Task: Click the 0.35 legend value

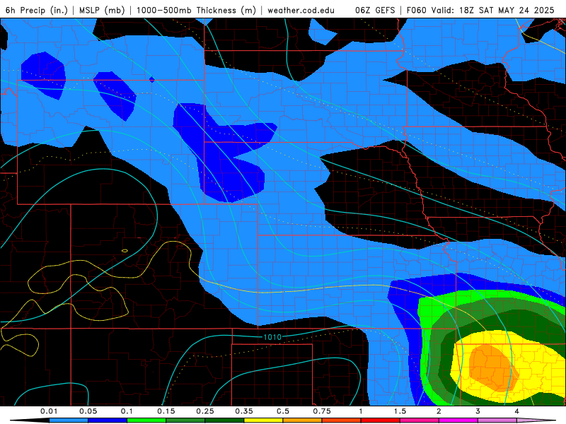Action: (x=244, y=411)
